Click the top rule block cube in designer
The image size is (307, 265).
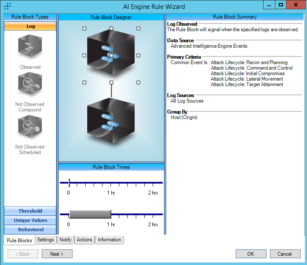[x=111, y=55]
